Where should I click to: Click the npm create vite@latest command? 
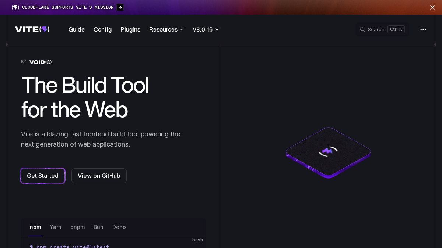click(70, 246)
